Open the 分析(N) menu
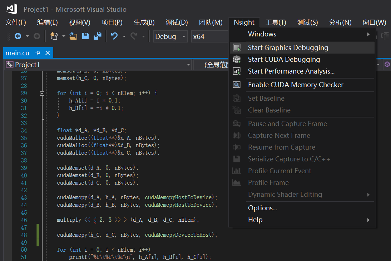Image resolution: width=391 pixels, height=261 pixels. (340, 22)
